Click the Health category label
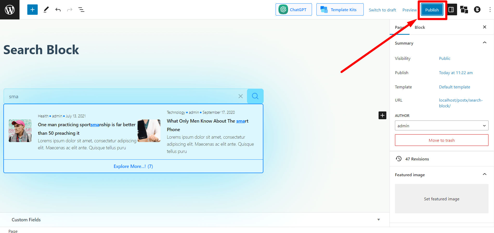The image size is (494, 233). click(x=43, y=116)
